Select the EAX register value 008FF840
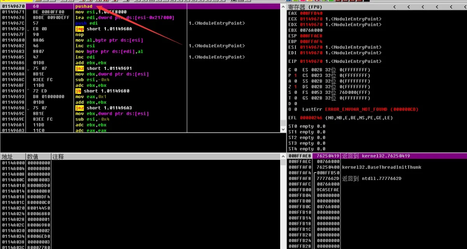This screenshot has height=249, width=467. point(311,13)
